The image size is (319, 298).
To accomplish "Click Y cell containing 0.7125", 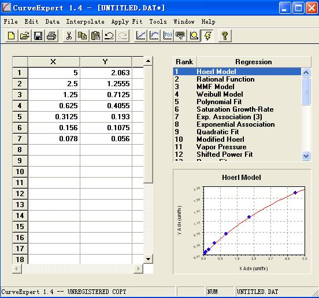I will (106, 95).
